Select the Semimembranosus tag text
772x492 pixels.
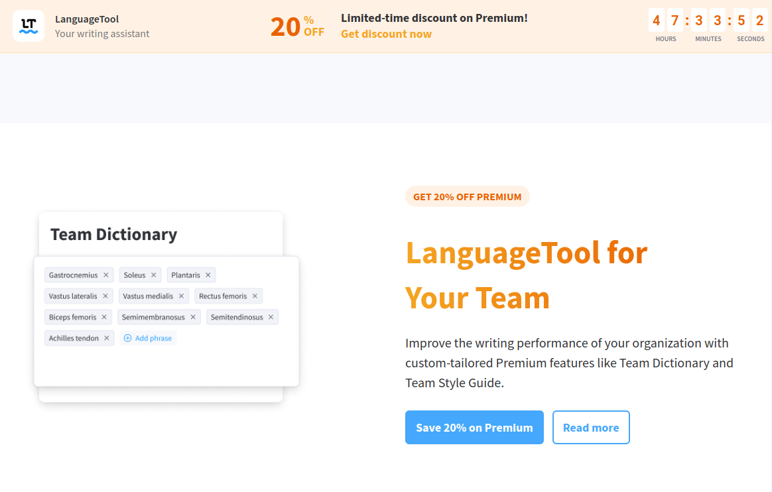(x=153, y=318)
